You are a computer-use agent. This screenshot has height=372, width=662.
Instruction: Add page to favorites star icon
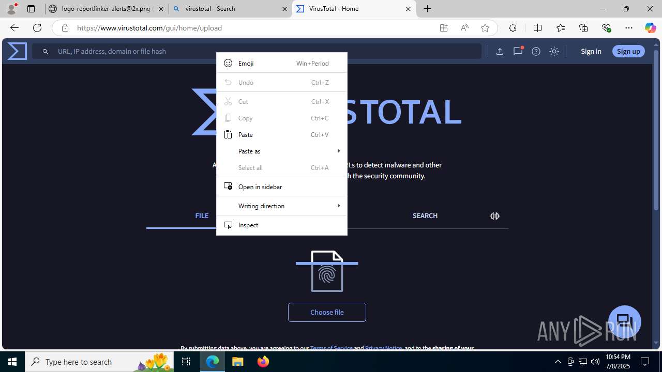pyautogui.click(x=485, y=28)
